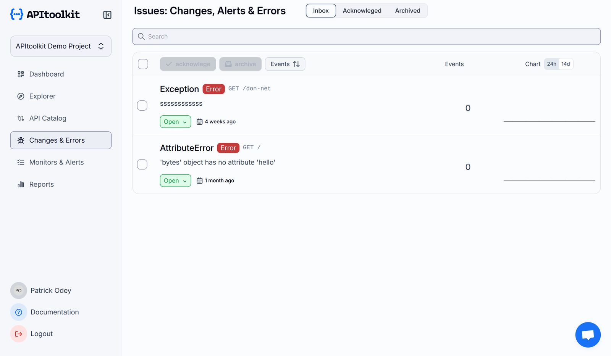Click the APItoolkit logo
Screen dimensions: 611x356
(x=45, y=14)
